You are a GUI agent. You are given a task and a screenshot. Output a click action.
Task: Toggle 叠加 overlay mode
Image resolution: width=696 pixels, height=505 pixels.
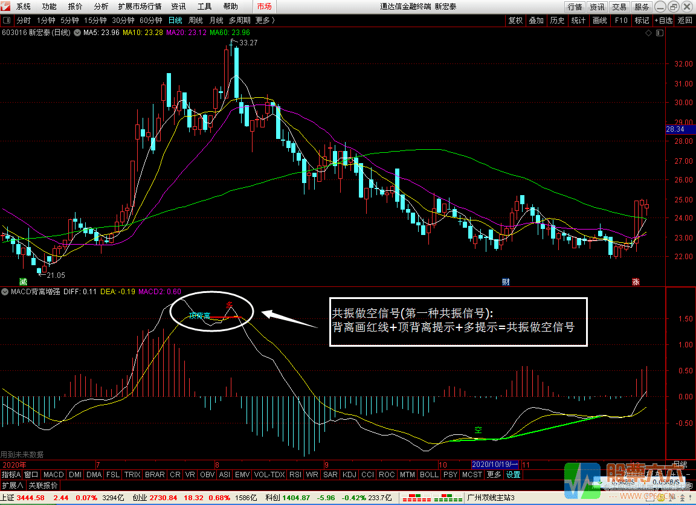pos(536,20)
